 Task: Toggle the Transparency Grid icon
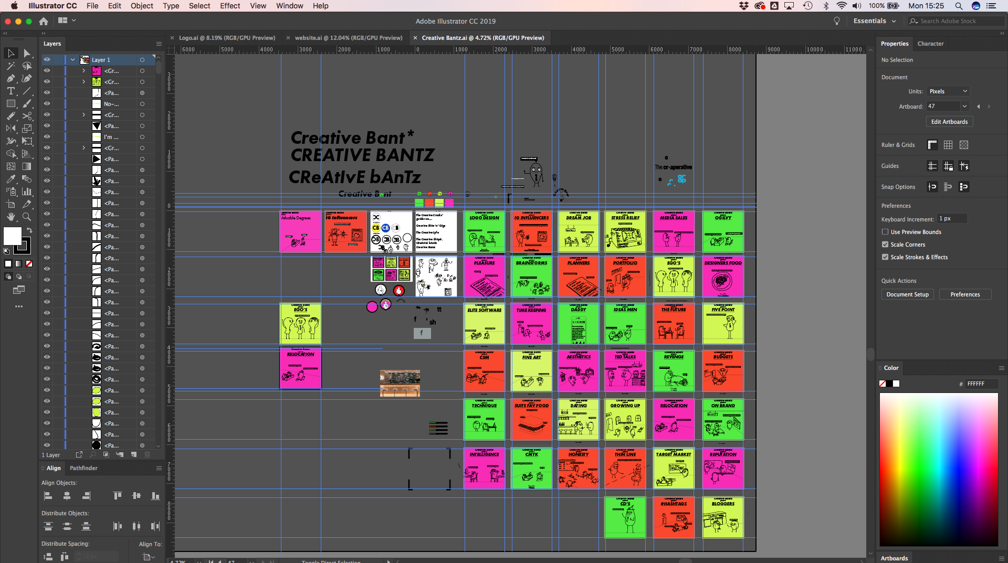964,145
